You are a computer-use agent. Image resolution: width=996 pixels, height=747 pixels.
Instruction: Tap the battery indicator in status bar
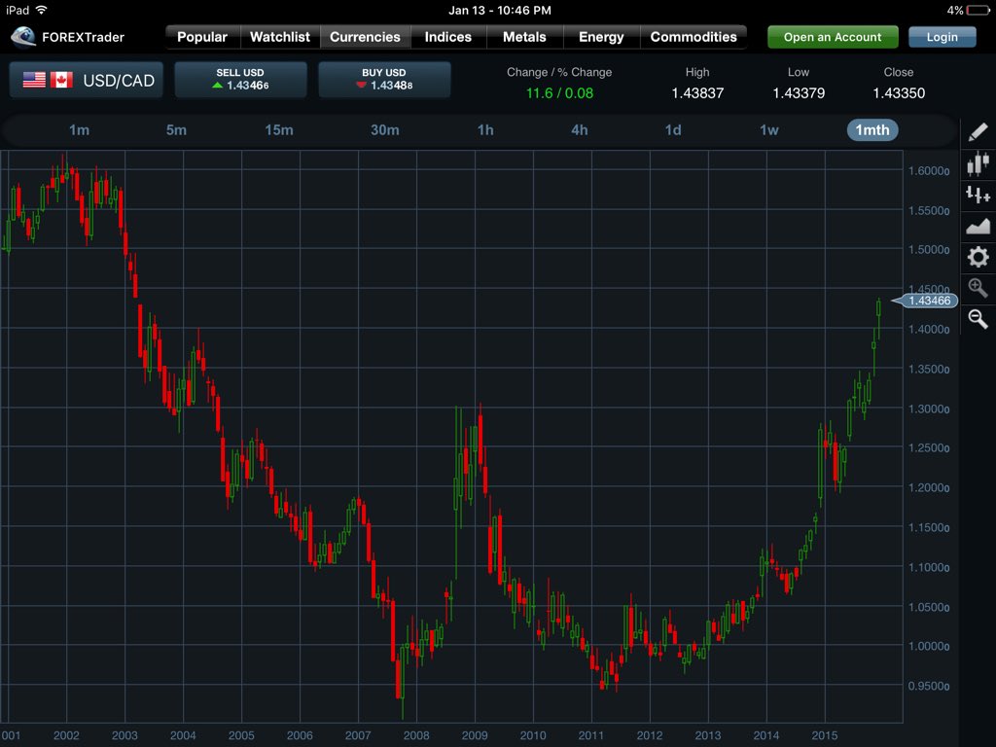click(x=978, y=10)
